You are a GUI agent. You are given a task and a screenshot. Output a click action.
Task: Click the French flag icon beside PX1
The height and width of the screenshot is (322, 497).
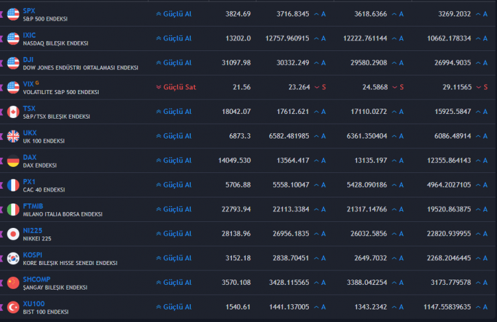13,185
